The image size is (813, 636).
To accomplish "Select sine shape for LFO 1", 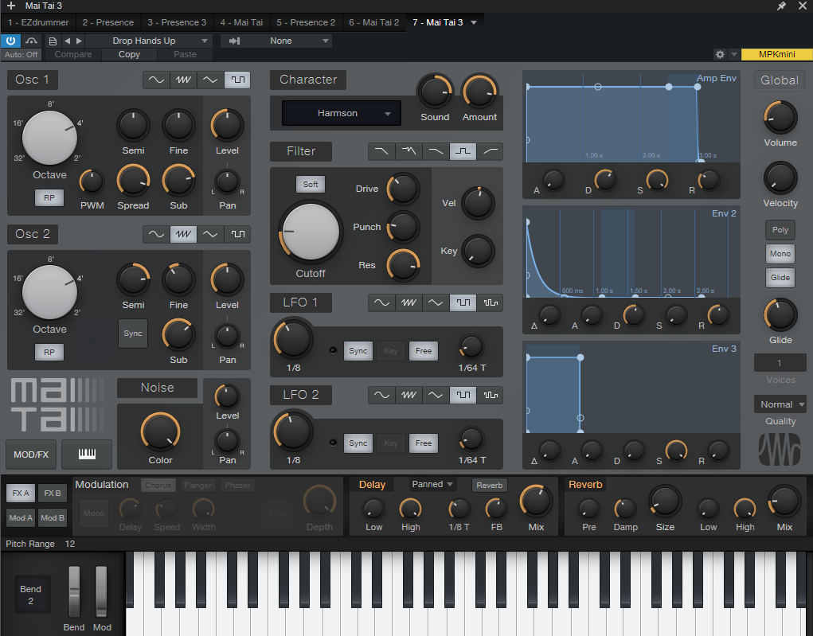I will pos(381,302).
